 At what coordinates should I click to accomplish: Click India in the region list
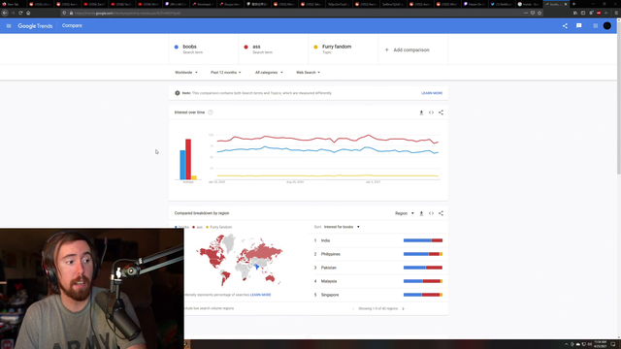pos(326,240)
